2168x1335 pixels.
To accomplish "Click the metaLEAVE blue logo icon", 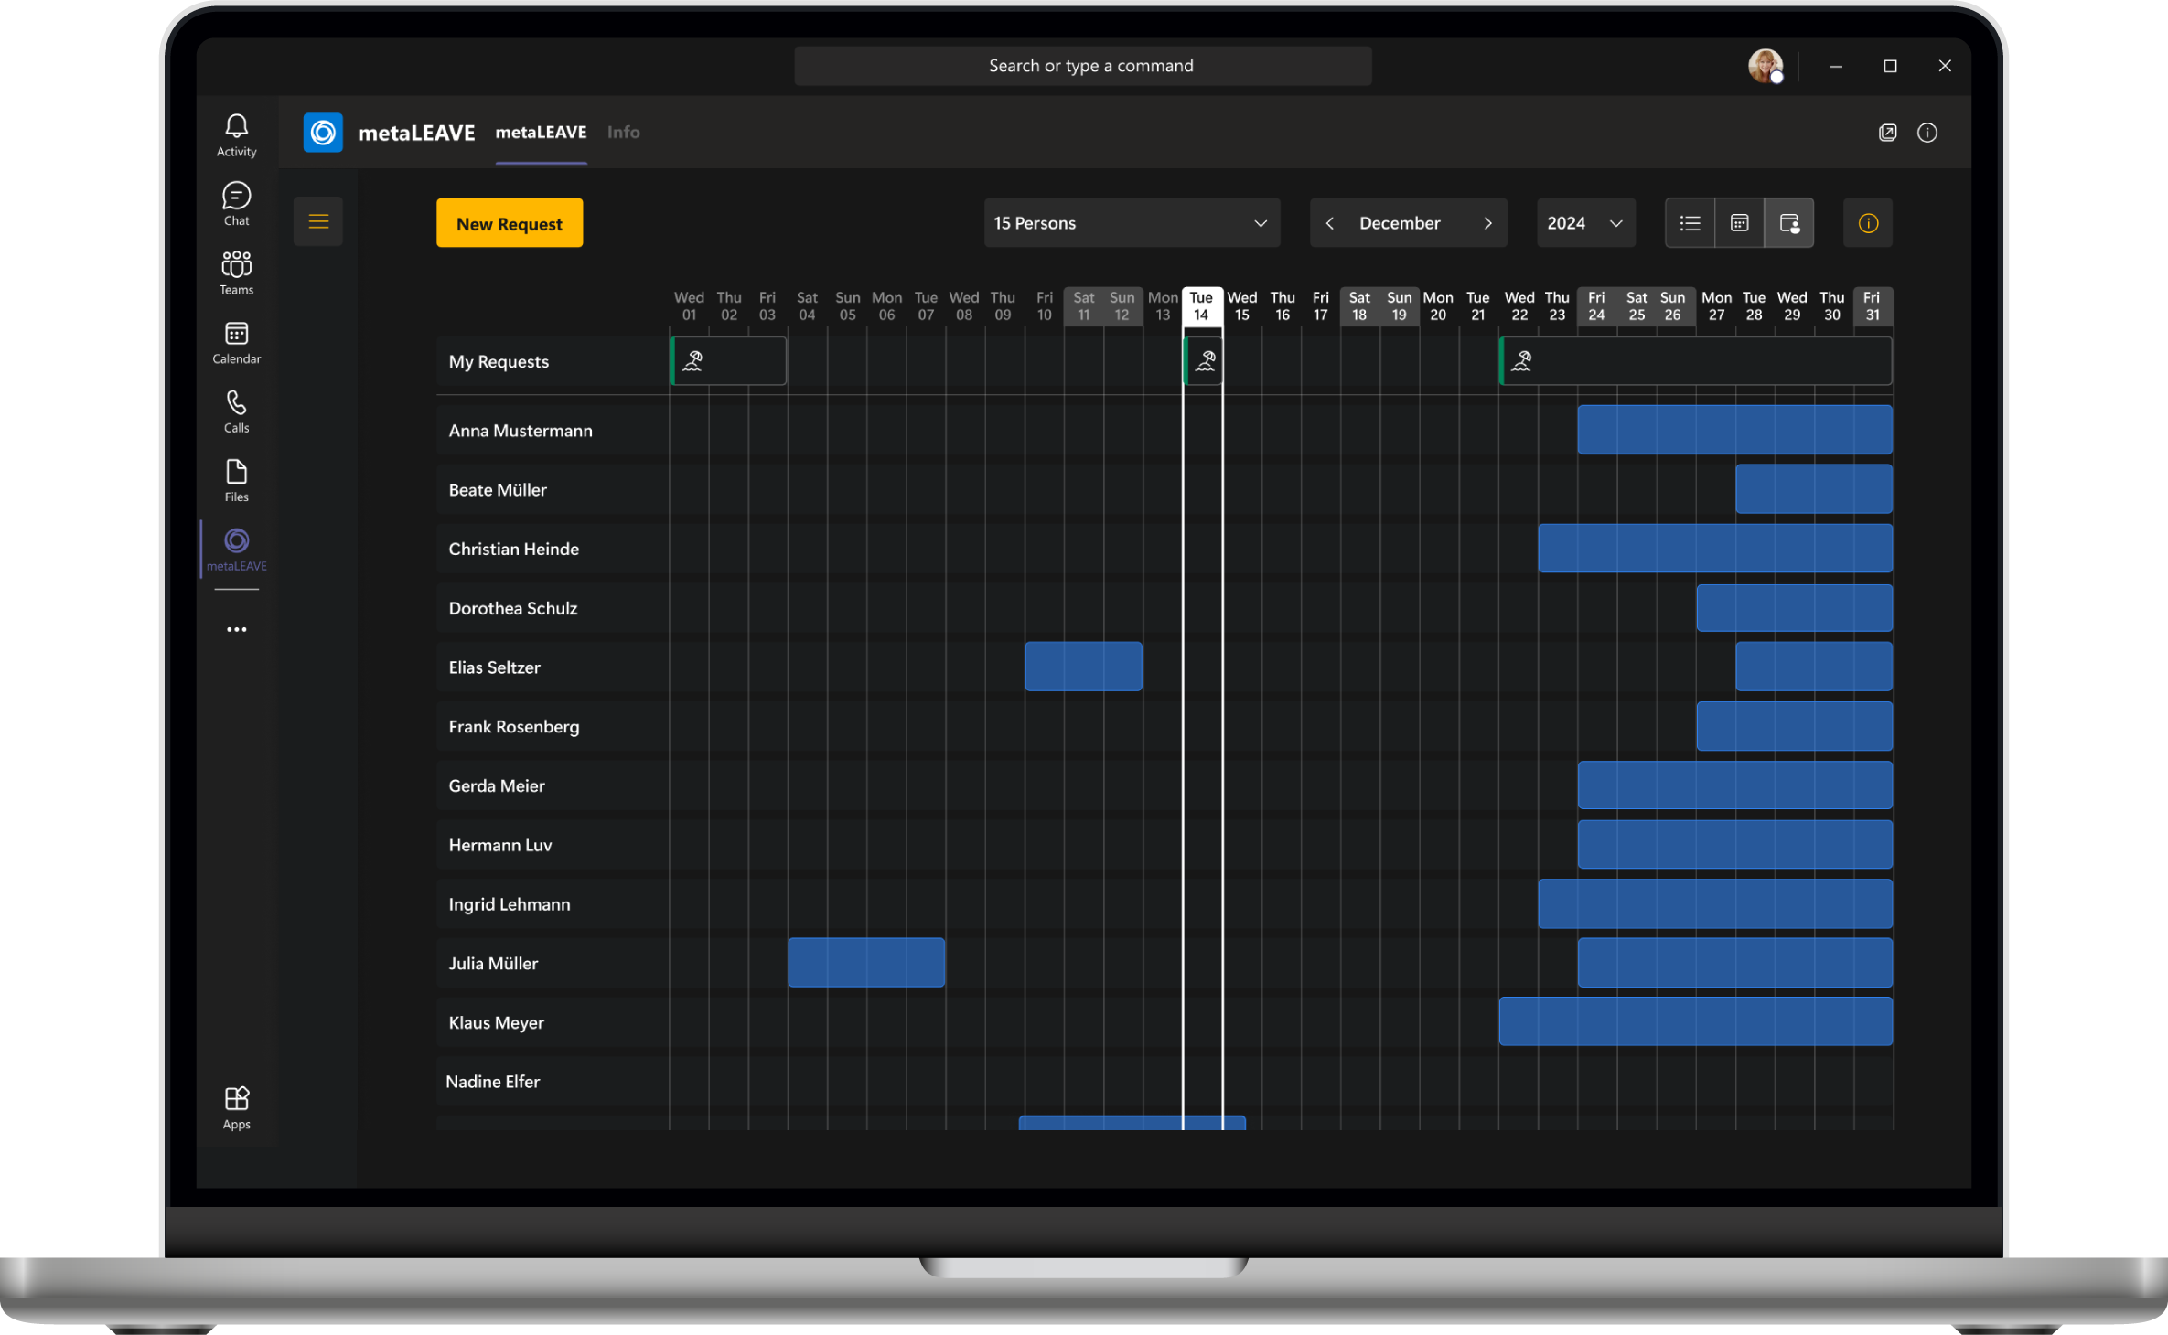I will click(x=323, y=133).
